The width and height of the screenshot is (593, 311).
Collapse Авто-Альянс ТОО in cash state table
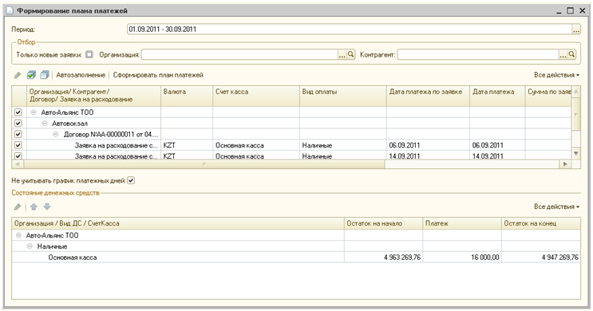click(x=18, y=235)
